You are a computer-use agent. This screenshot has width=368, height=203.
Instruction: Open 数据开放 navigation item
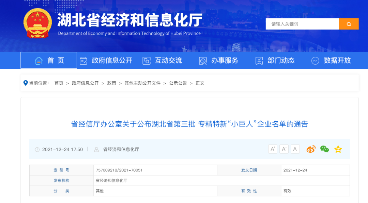tap(331, 61)
